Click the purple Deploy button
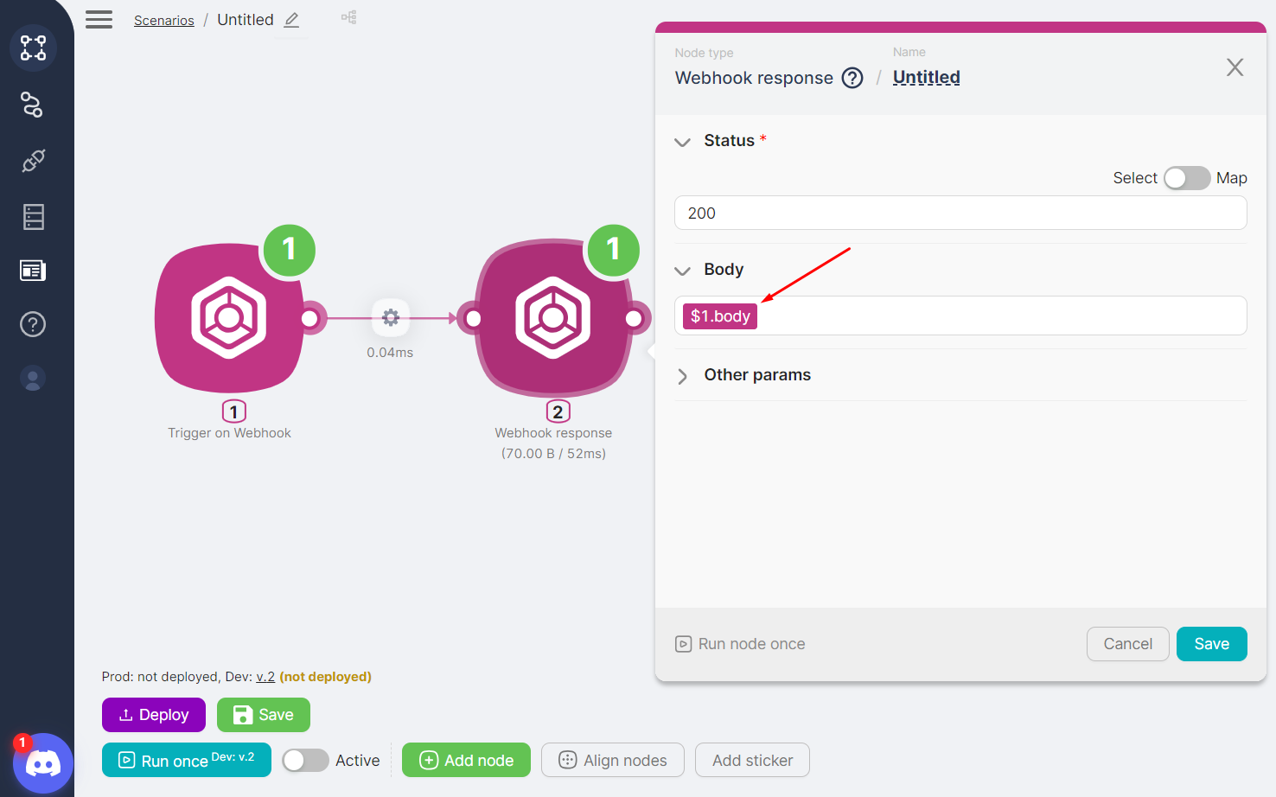1276x797 pixels. [x=154, y=715]
